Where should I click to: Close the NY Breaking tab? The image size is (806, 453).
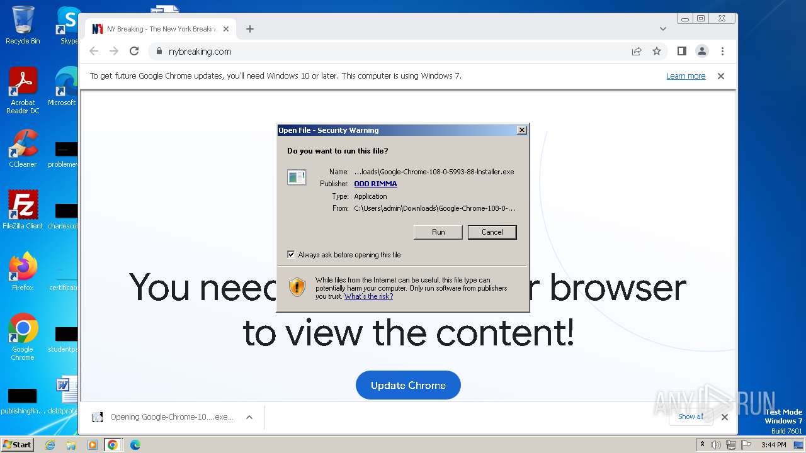[x=226, y=29]
